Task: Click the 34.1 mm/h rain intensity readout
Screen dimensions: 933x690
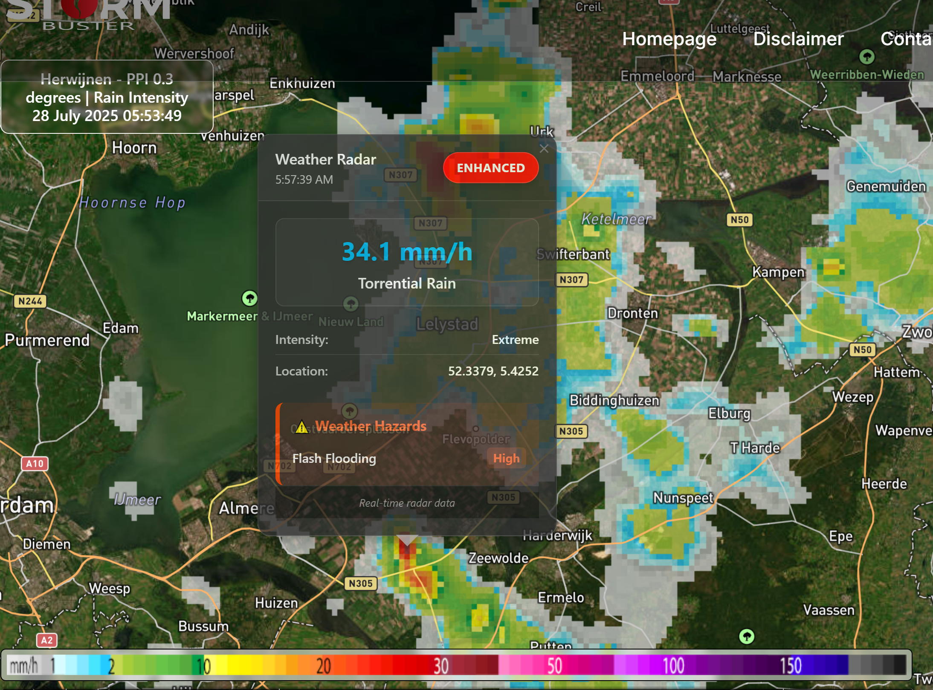Action: 407,251
